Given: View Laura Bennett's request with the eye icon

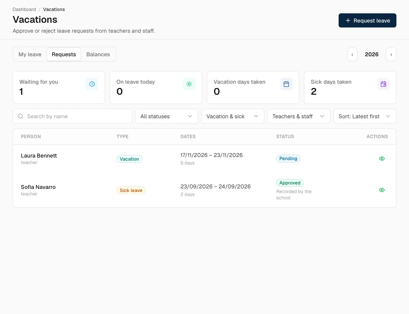Looking at the screenshot, I should [x=382, y=159].
